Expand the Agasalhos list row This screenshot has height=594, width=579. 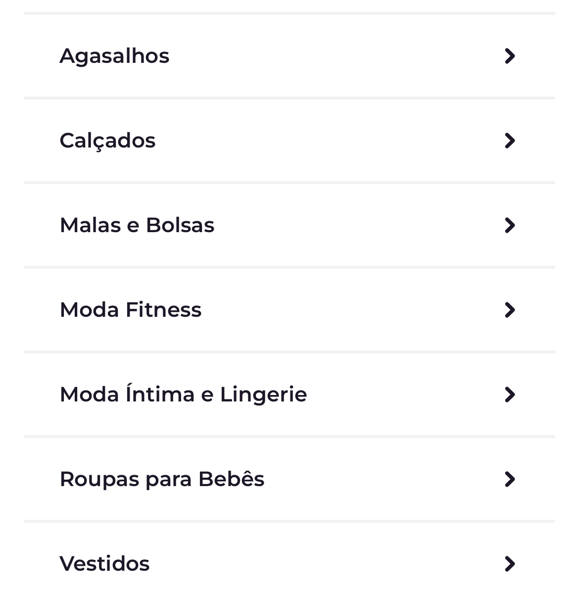(x=289, y=56)
